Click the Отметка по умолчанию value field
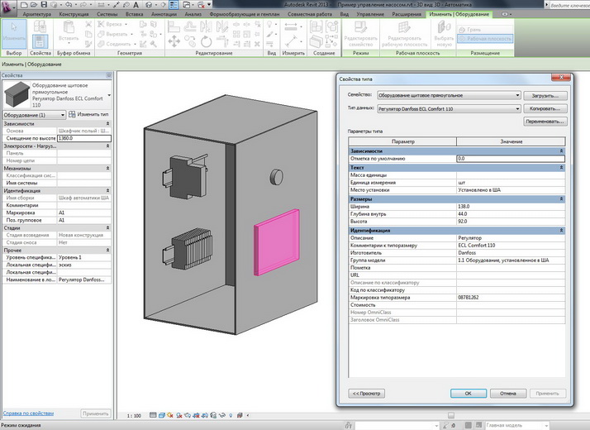The width and height of the screenshot is (590, 430). point(511,159)
